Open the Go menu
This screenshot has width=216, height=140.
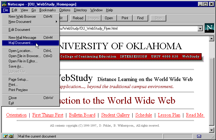(34, 10)
